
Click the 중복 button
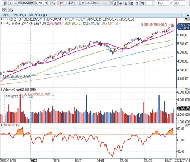point(81,3)
